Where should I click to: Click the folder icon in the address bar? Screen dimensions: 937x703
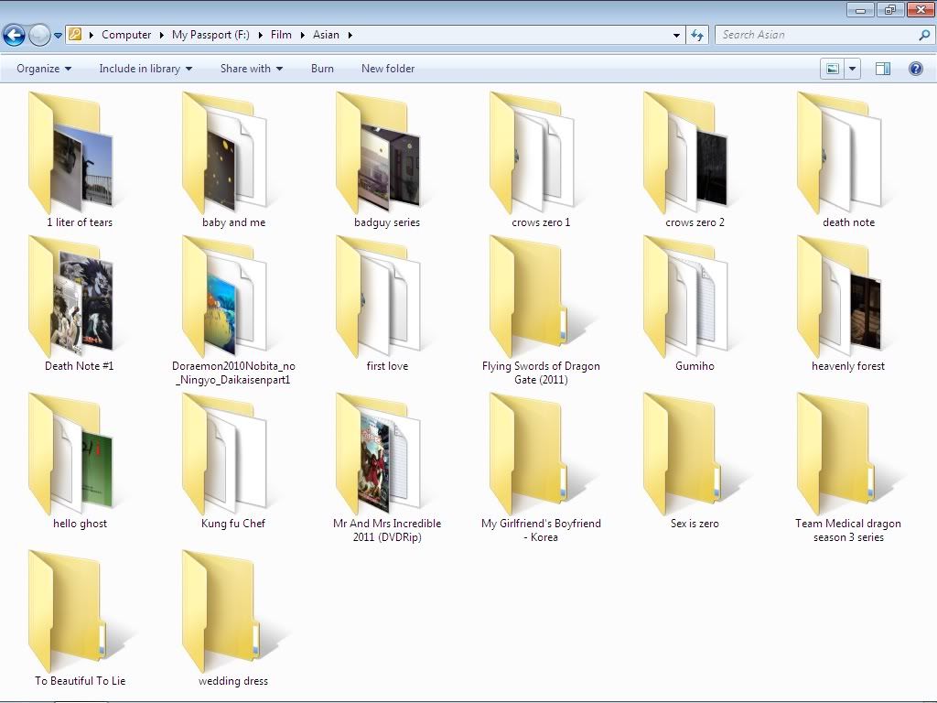[x=75, y=35]
